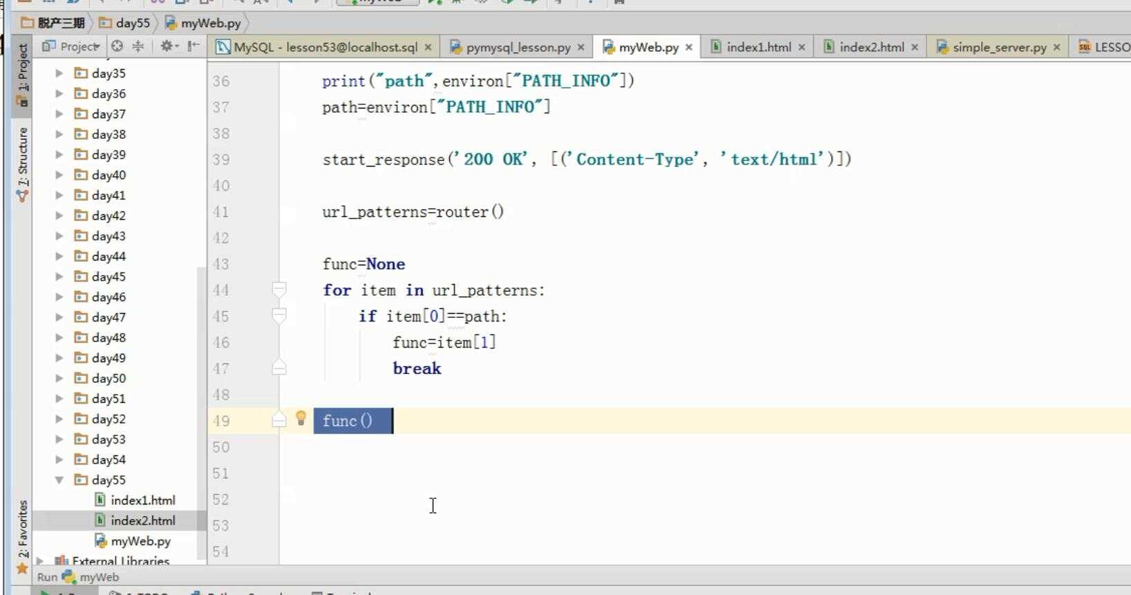Click the index1.html file icon in the tree

(100, 500)
